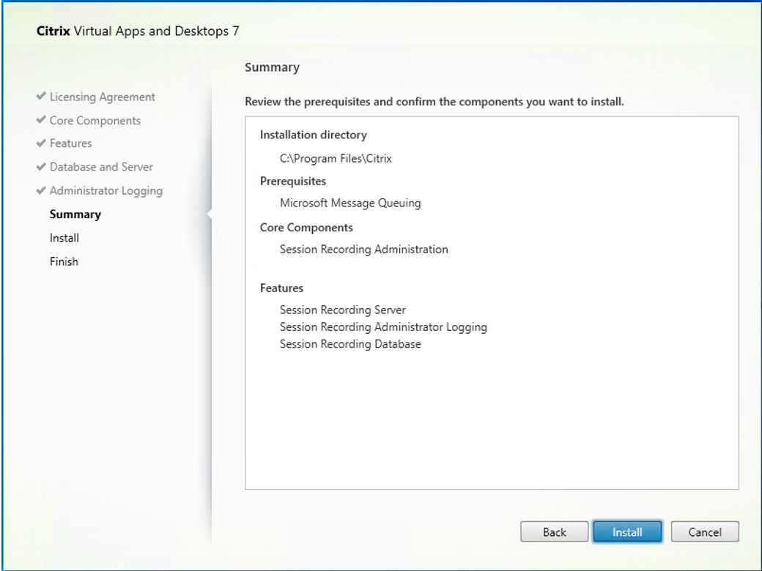The width and height of the screenshot is (762, 571).
Task: Click the C:\Program Files\Citrix directory path
Action: pos(336,158)
